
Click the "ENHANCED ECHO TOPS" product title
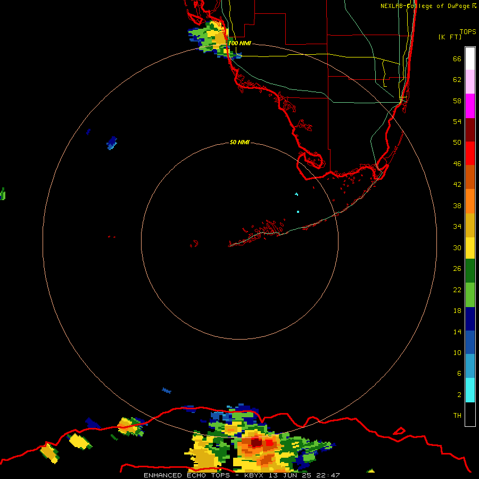tap(187, 475)
